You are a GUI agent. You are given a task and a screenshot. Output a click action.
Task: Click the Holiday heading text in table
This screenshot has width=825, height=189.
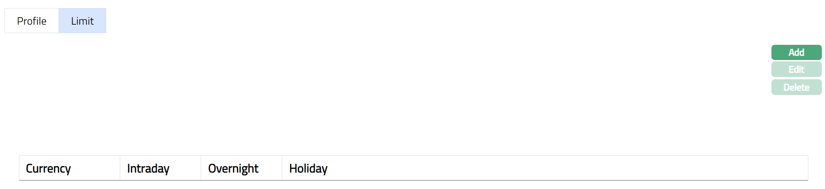point(308,168)
